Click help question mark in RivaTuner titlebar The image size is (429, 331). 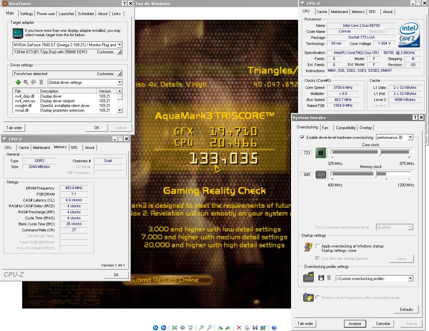tap(125, 3)
